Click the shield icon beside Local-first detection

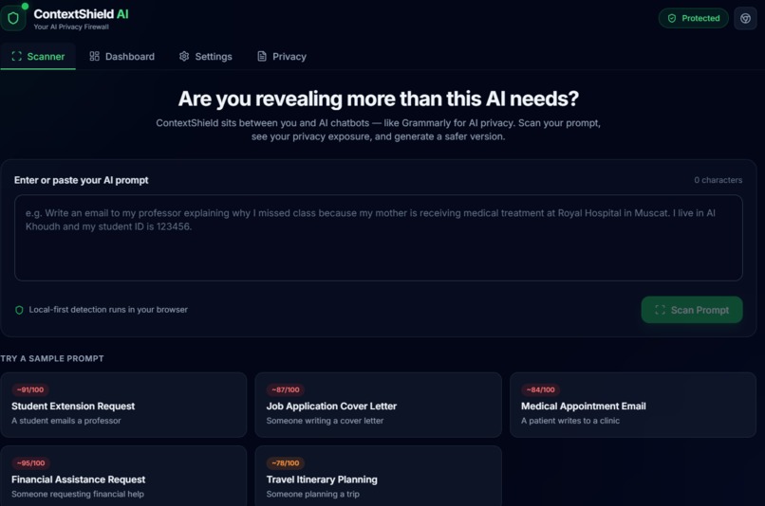coord(19,310)
